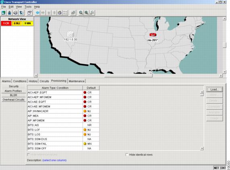The image size is (230, 170).
Task: Click the lock node toolbar icon
Action: click(10, 13)
